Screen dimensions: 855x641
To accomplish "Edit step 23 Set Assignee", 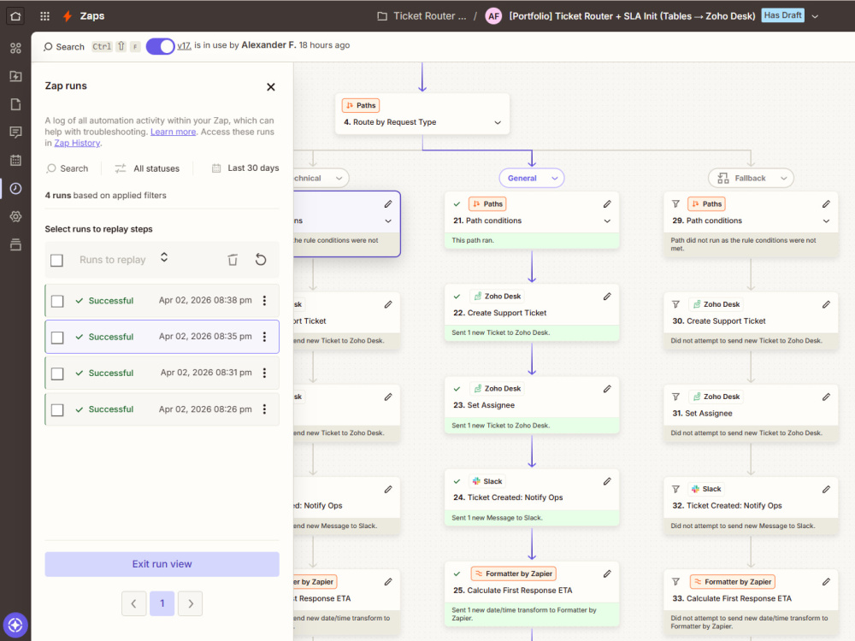I will click(x=607, y=389).
